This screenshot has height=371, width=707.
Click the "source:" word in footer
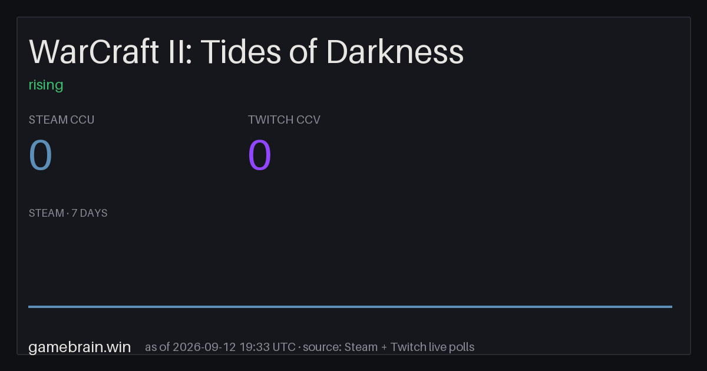tap(322, 347)
